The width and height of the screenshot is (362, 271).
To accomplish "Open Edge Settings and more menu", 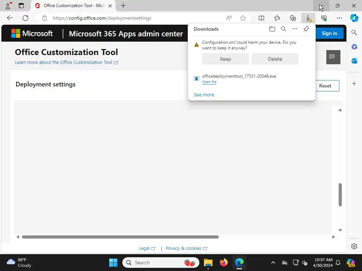I will pyautogui.click(x=339, y=18).
